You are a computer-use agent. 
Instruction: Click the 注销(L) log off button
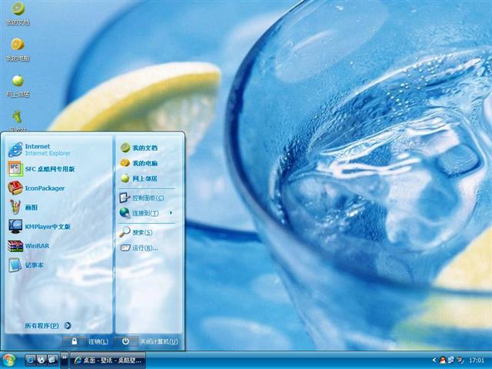[85, 341]
